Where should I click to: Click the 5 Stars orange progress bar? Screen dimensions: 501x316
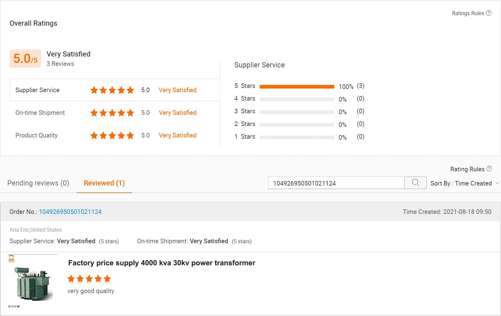297,87
